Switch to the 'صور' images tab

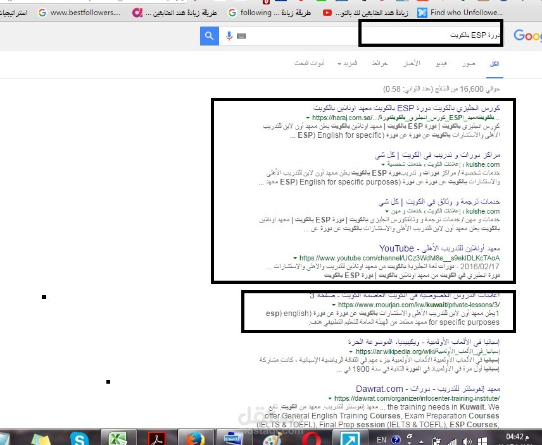(469, 64)
